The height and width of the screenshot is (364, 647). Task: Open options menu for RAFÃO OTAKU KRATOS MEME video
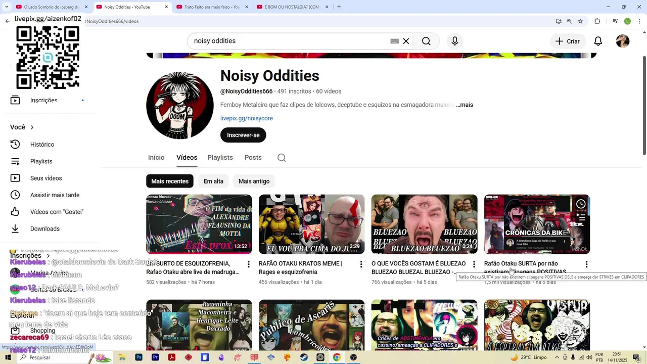[361, 264]
